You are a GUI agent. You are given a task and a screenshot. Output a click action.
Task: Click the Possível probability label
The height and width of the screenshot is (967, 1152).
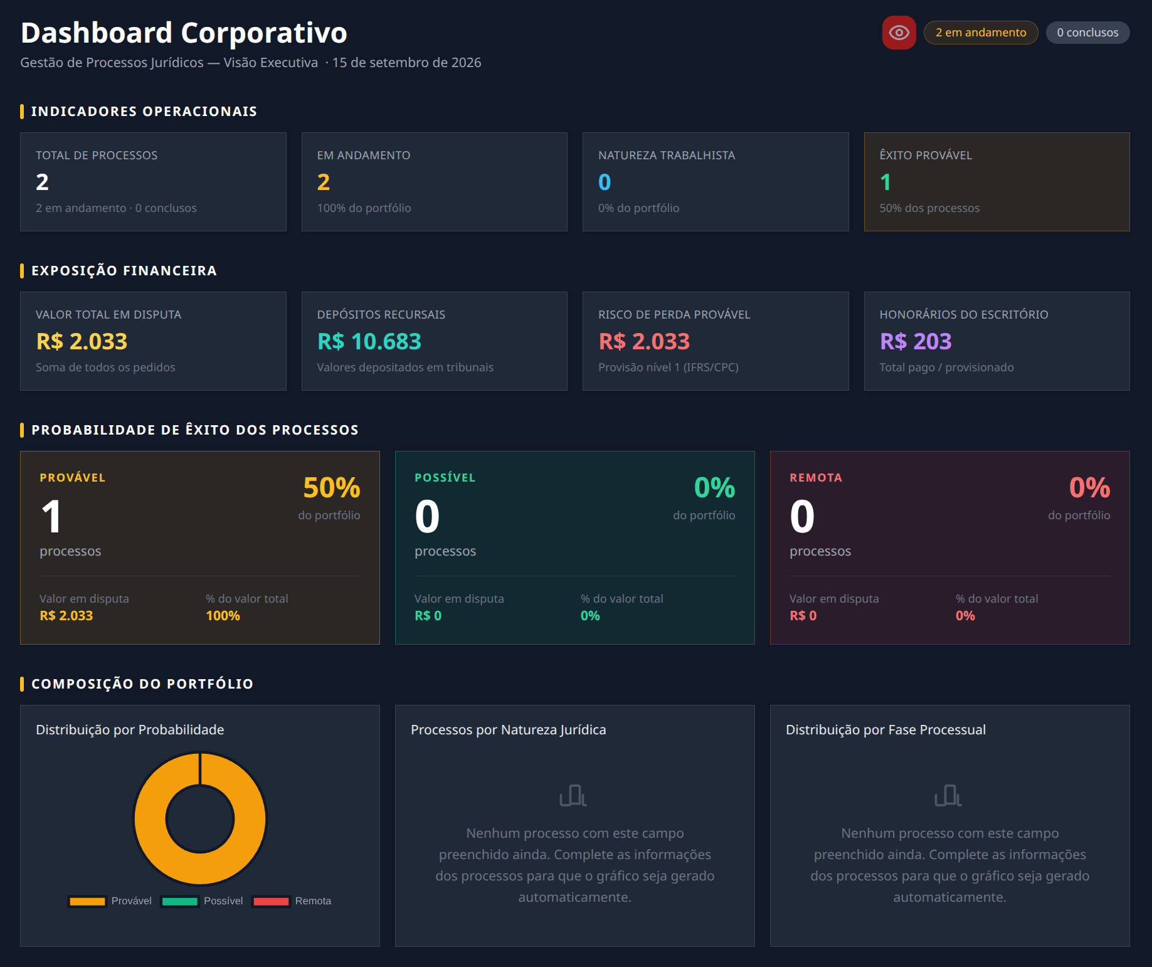coord(445,477)
